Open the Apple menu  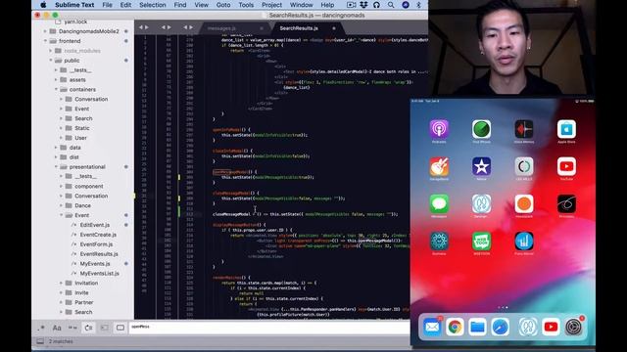click(43, 5)
